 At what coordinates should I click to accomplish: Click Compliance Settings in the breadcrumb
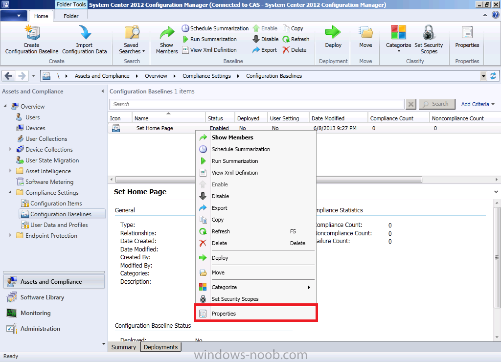point(206,76)
